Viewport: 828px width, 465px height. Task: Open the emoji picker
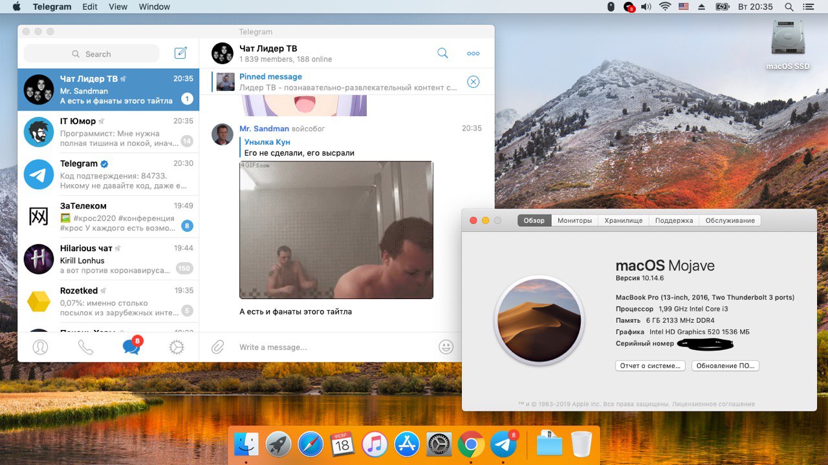(446, 347)
